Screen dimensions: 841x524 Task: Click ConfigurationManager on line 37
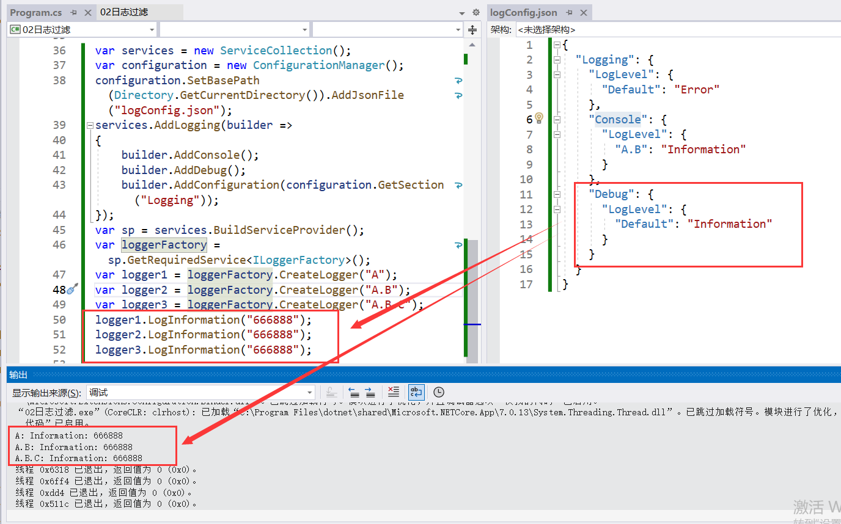pos(320,65)
